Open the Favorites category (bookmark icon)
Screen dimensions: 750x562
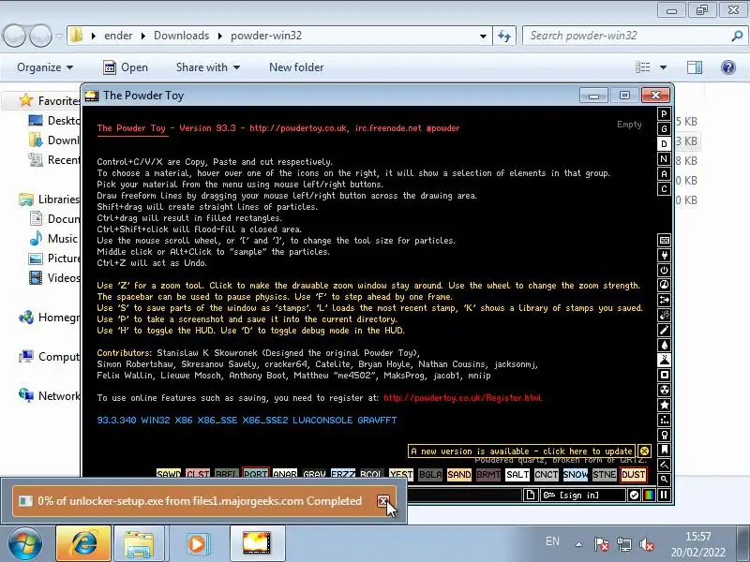tap(664, 450)
